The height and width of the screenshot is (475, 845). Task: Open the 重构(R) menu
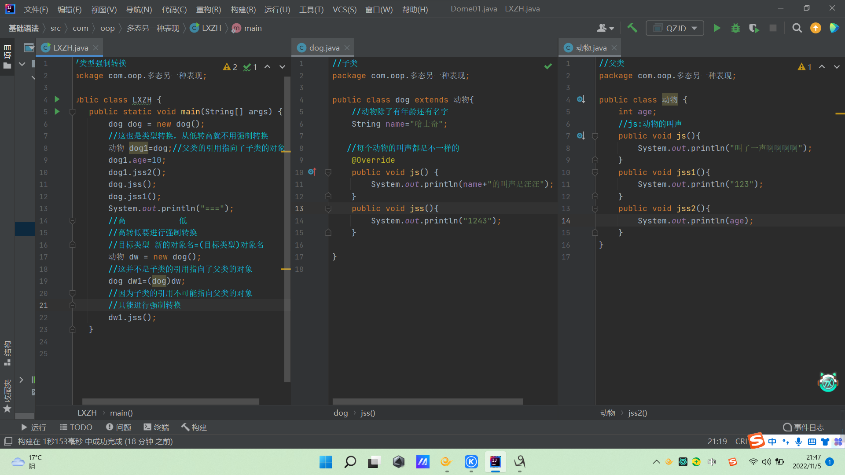coord(208,9)
